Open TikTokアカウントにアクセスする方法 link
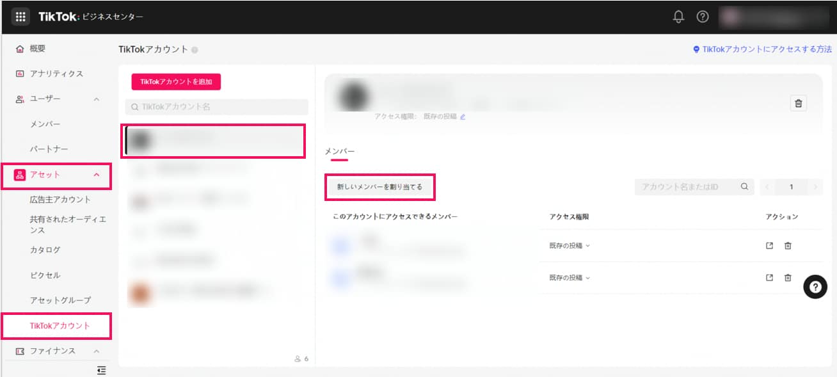 pyautogui.click(x=763, y=49)
